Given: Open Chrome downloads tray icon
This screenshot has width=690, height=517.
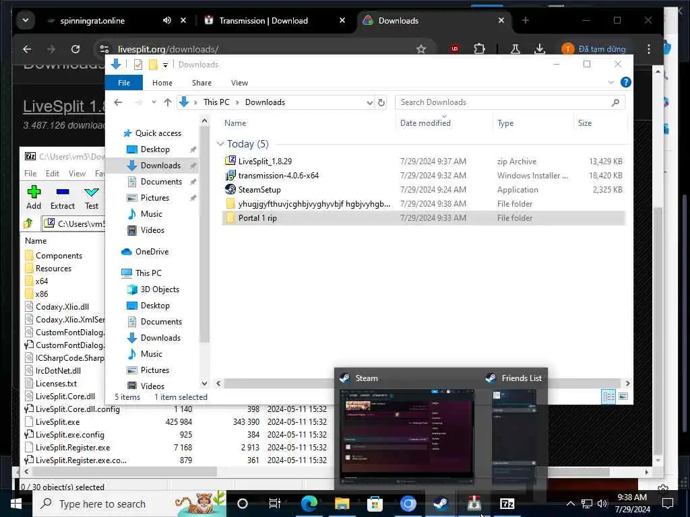Looking at the screenshot, I should pos(540,48).
